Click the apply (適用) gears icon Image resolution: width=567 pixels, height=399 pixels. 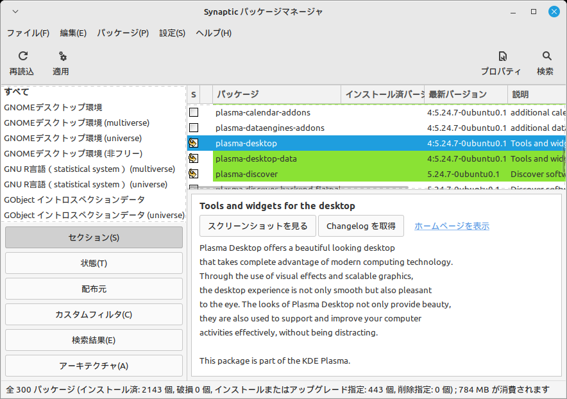[x=62, y=56]
